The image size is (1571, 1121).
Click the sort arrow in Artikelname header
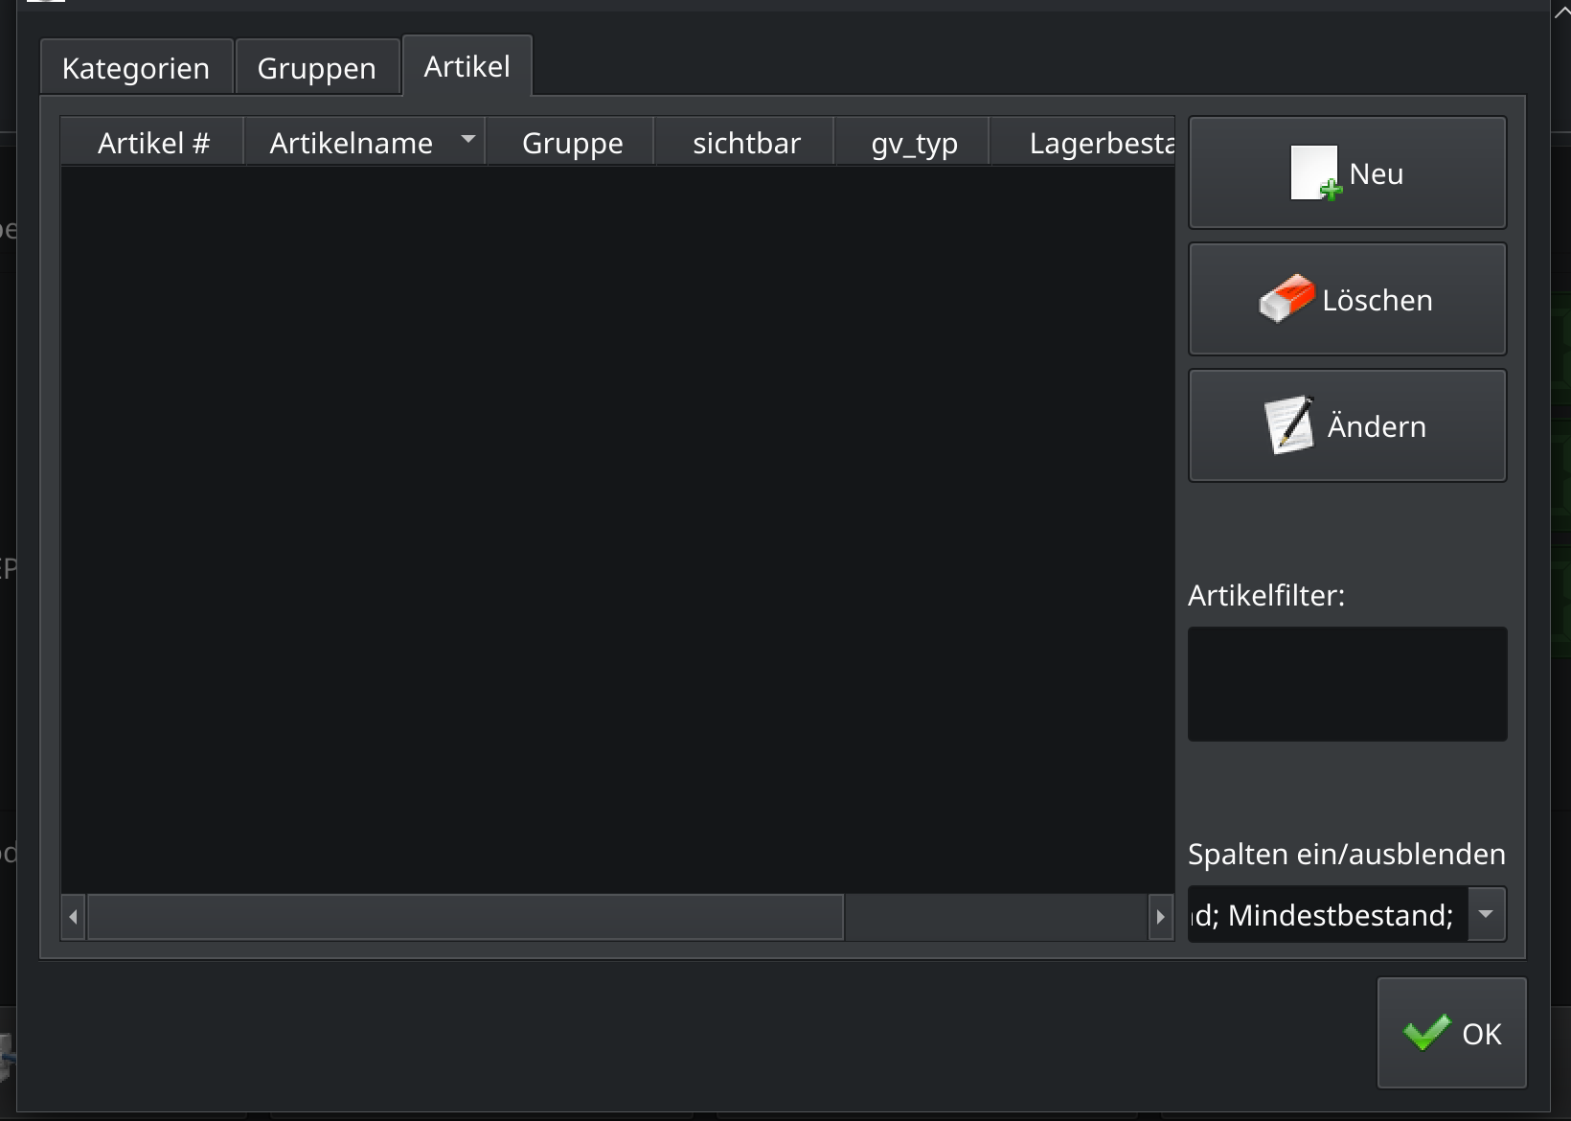pyautogui.click(x=467, y=140)
